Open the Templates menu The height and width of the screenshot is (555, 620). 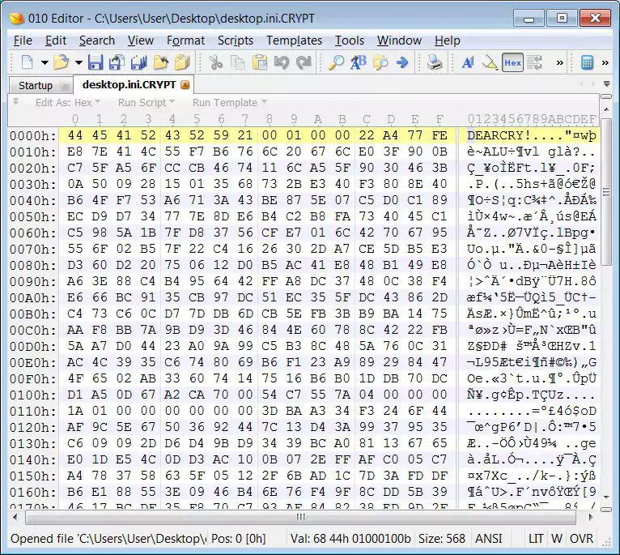tap(294, 41)
